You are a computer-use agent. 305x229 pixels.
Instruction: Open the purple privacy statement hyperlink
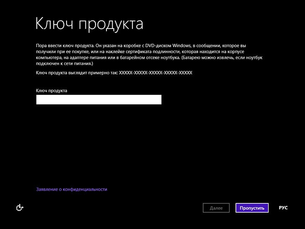pyautogui.click(x=72, y=189)
